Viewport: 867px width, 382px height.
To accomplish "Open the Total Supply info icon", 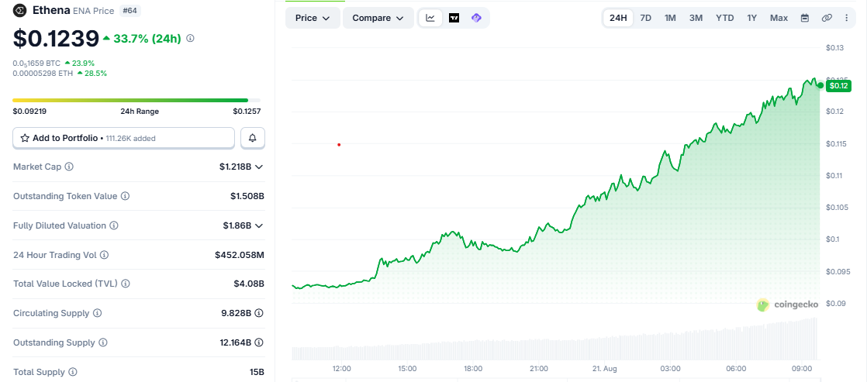I will (73, 372).
